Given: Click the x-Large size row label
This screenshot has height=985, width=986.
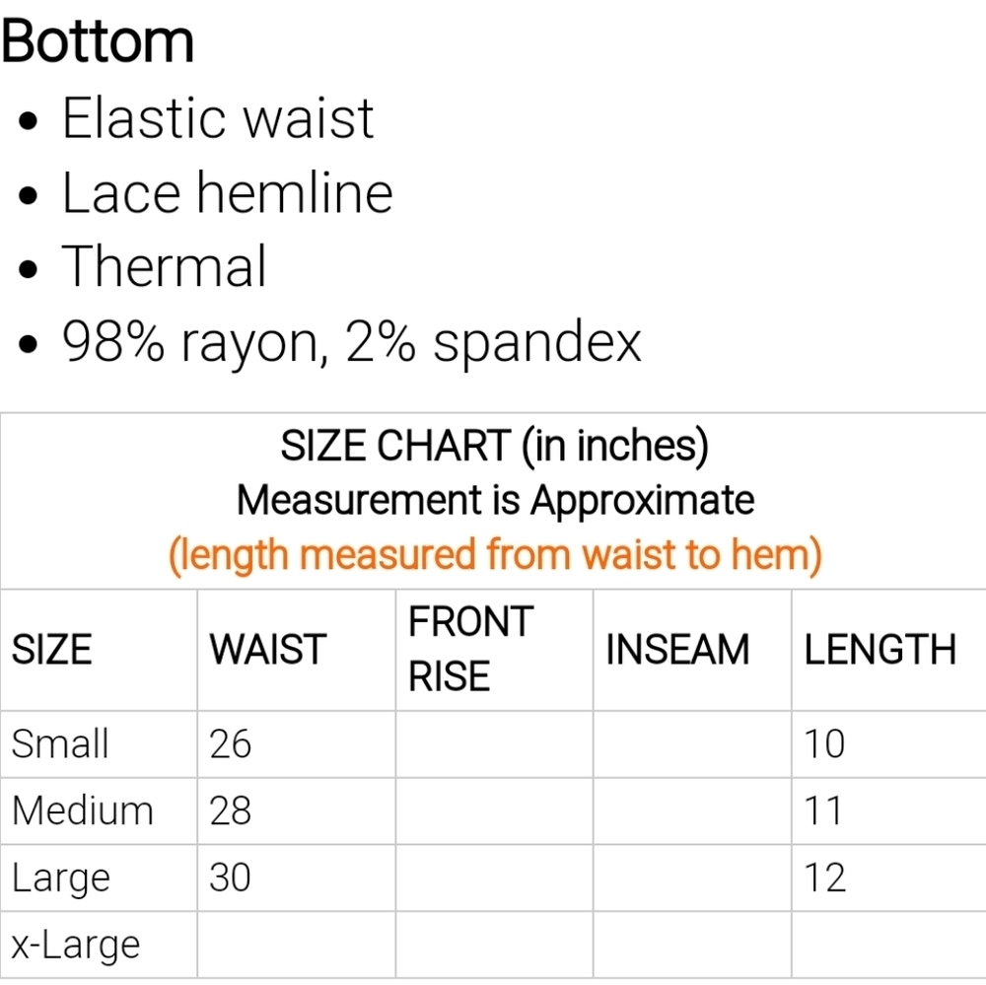Looking at the screenshot, I should (76, 945).
